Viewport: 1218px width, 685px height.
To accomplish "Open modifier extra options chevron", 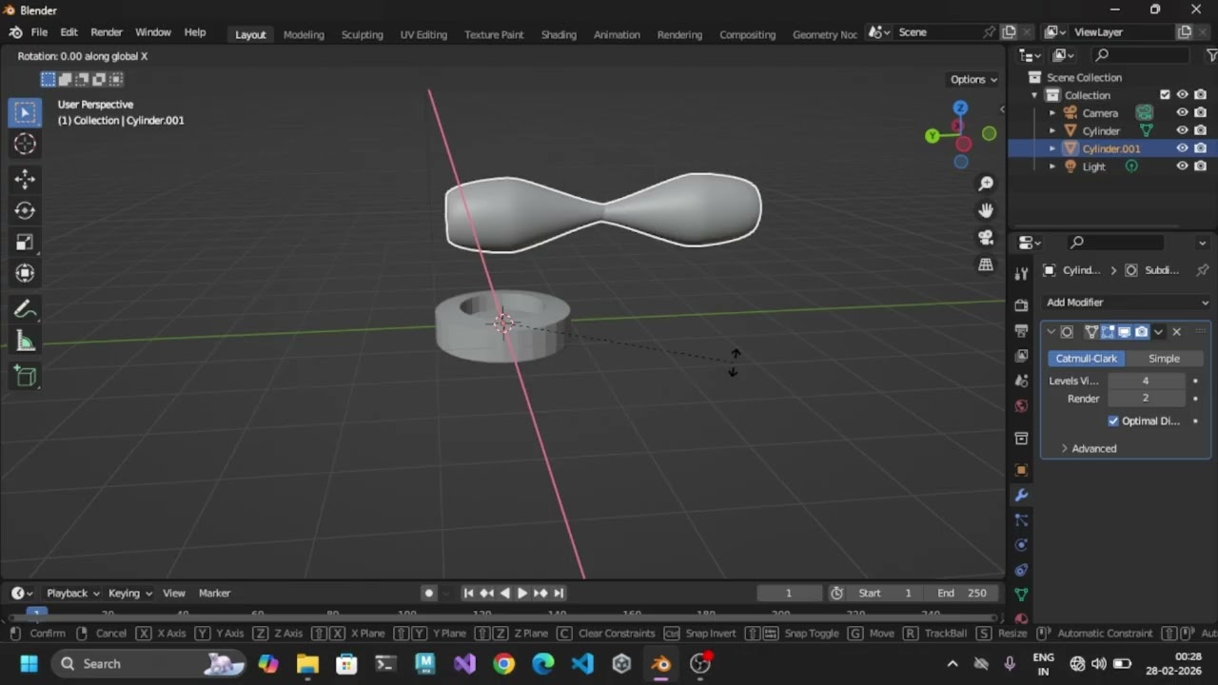I will [x=1158, y=332].
